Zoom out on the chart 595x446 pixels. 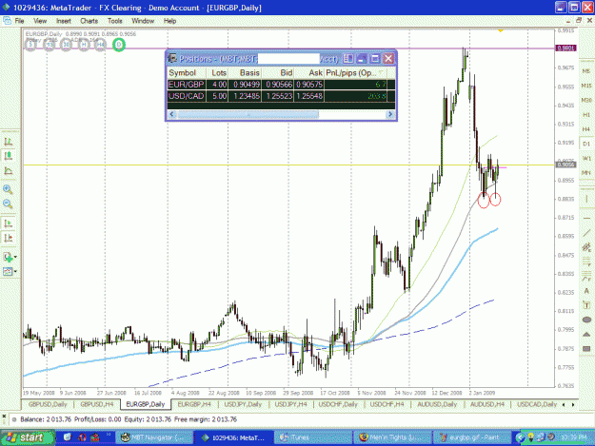[x=8, y=204]
